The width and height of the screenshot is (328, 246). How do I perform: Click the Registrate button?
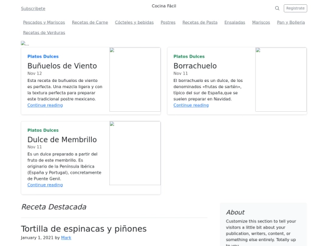click(295, 9)
